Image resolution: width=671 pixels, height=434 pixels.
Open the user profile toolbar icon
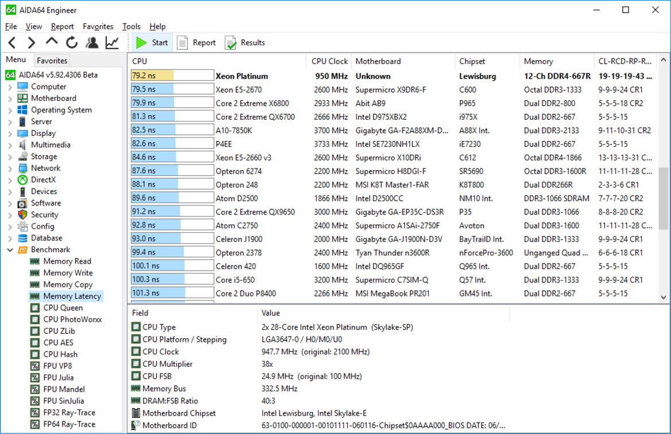tap(92, 42)
